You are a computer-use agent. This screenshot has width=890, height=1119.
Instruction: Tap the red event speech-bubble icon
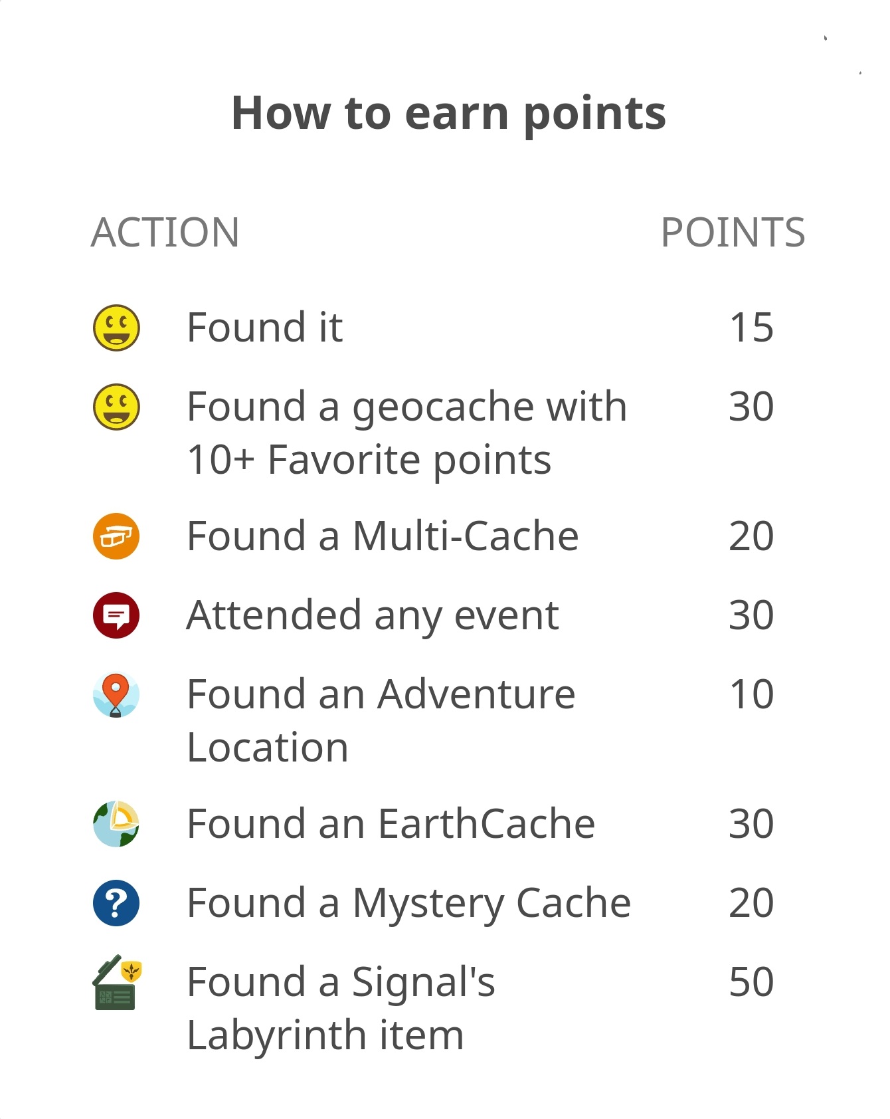click(116, 615)
